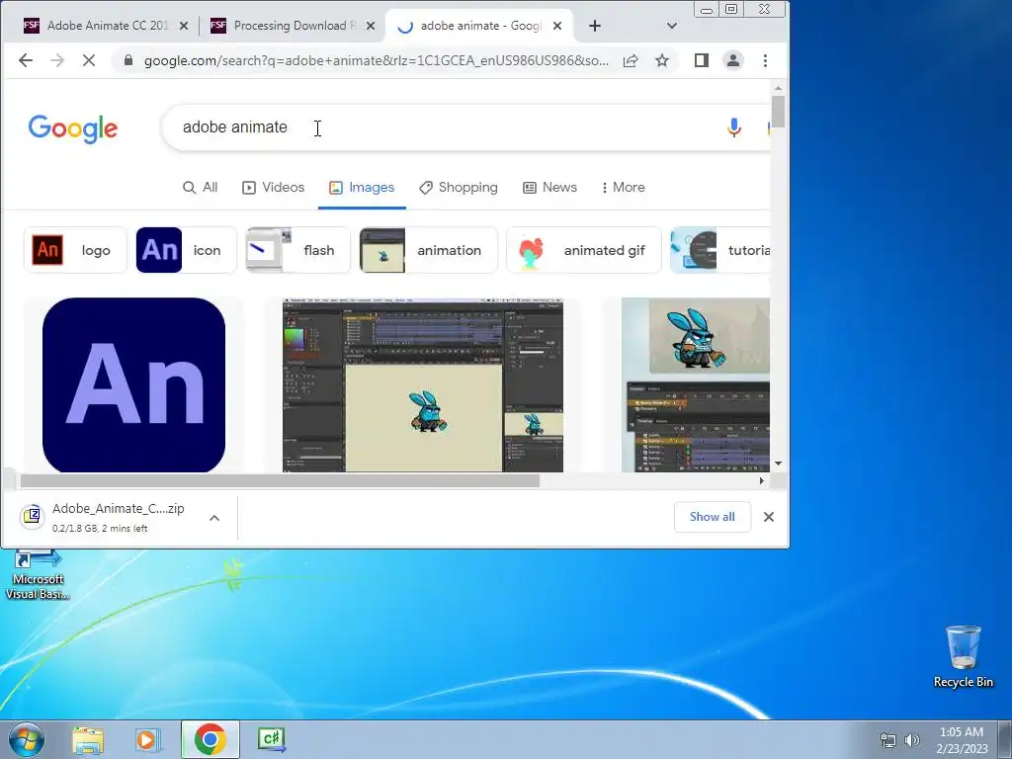Click the Google logo
This screenshot has width=1012, height=759.
73,128
